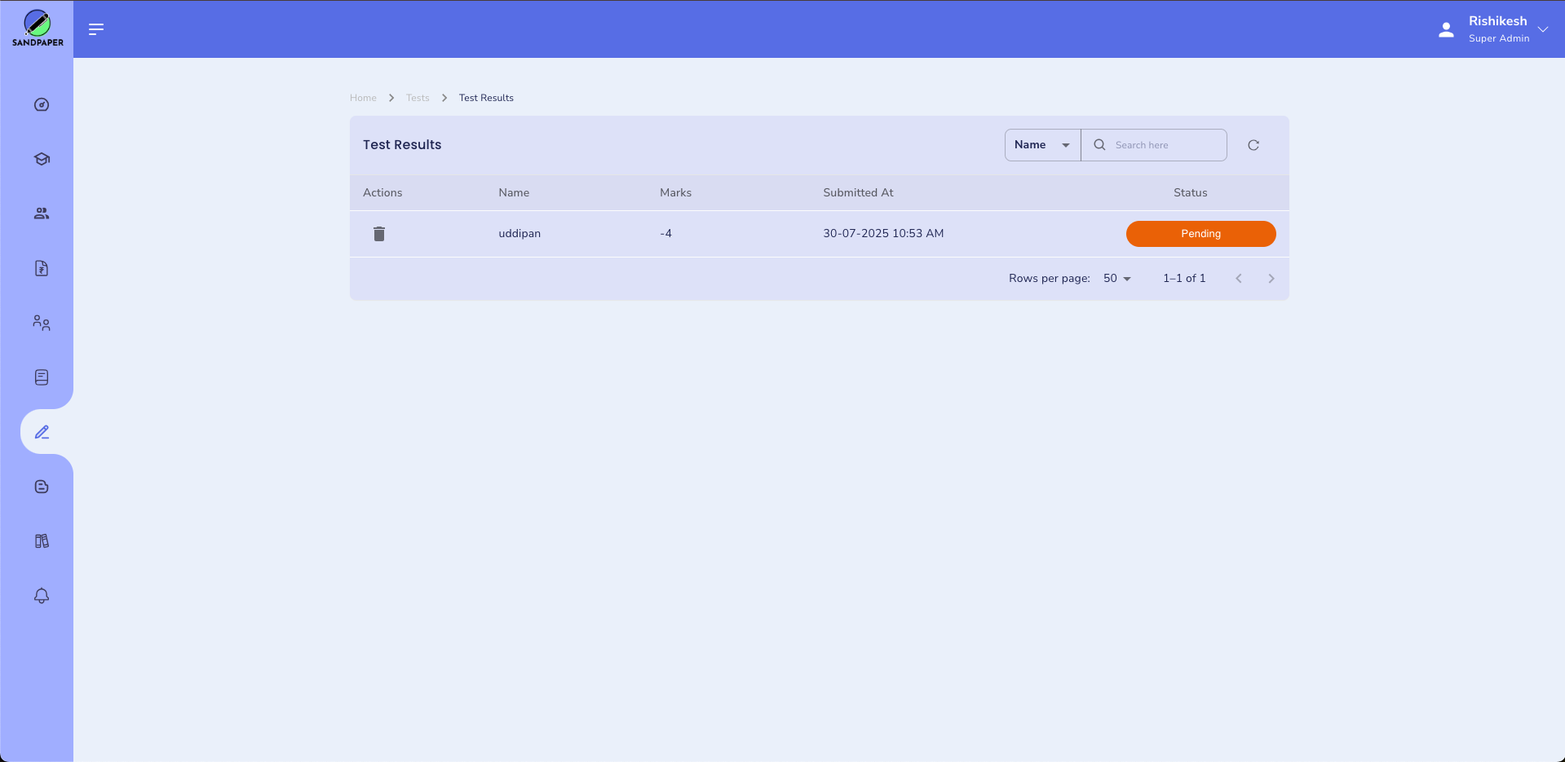Open the Users section with two-people icon

pyautogui.click(x=40, y=322)
